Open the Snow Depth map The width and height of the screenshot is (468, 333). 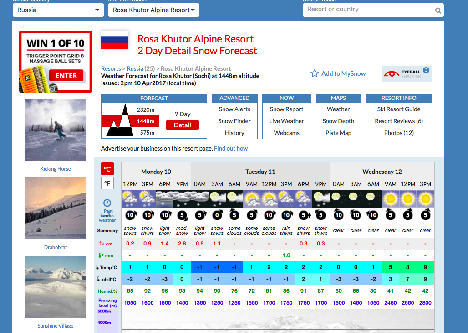338,121
